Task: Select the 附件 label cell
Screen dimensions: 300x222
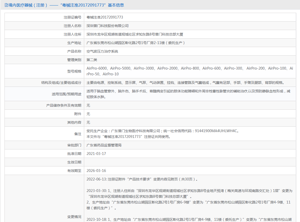Action: click(x=44, y=114)
